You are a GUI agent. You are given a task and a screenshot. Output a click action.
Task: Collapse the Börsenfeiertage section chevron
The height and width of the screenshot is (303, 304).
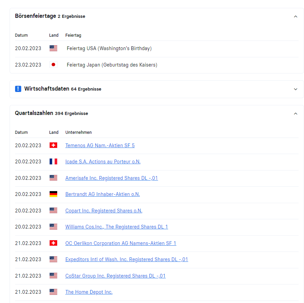pos(295,16)
